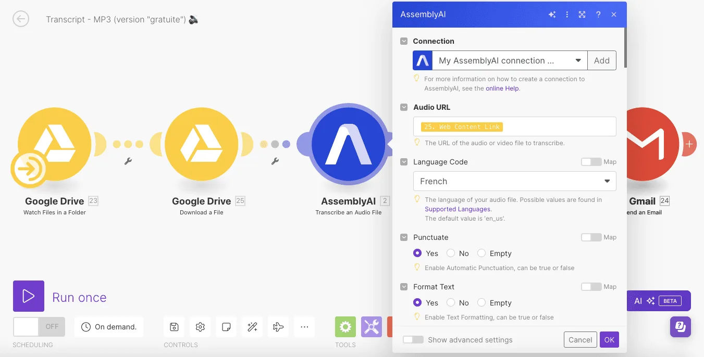704x357 pixels.
Task: Open AssemblyAI panel options menu
Action: [567, 15]
